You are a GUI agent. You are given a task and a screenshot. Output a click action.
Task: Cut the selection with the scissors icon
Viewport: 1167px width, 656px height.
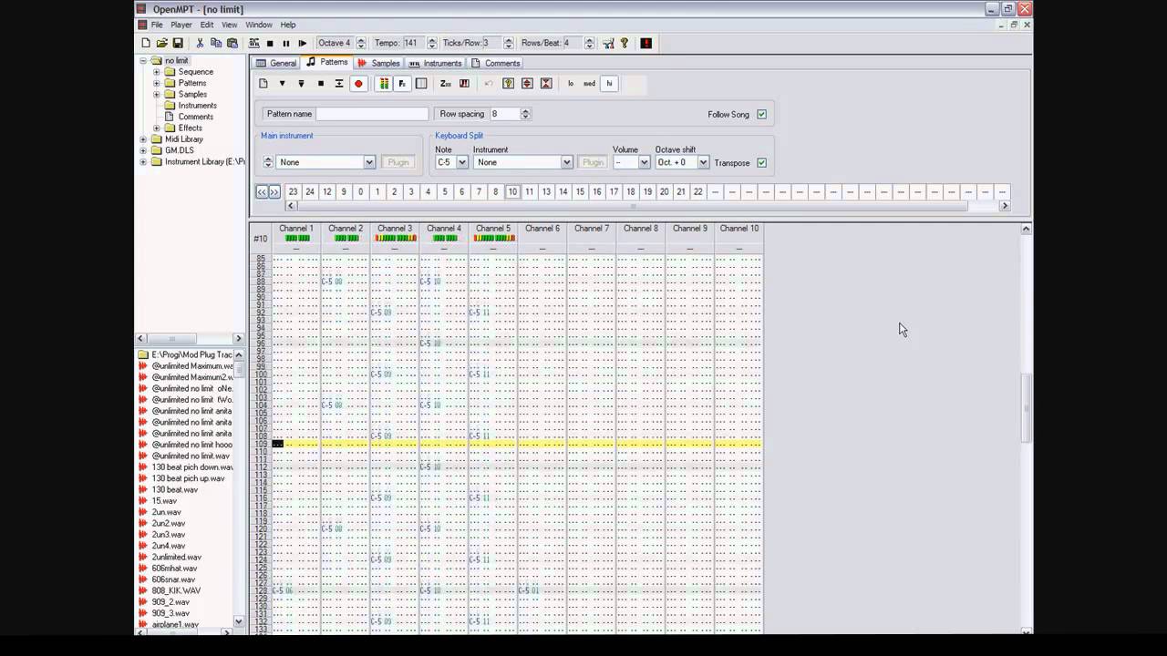pyautogui.click(x=200, y=43)
